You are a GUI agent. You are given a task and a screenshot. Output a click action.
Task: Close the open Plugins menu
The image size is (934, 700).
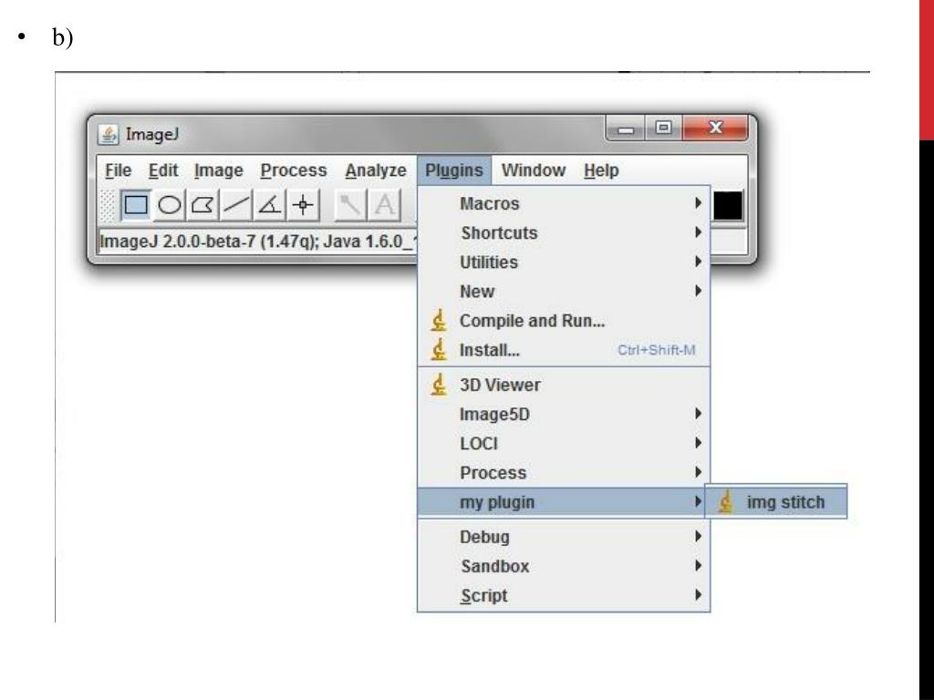(x=454, y=170)
